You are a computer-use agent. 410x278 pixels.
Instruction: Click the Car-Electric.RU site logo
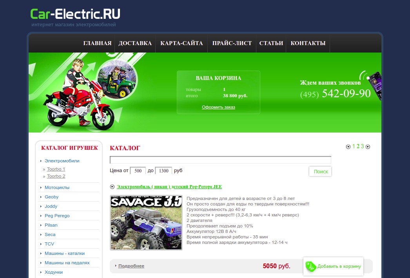75,14
